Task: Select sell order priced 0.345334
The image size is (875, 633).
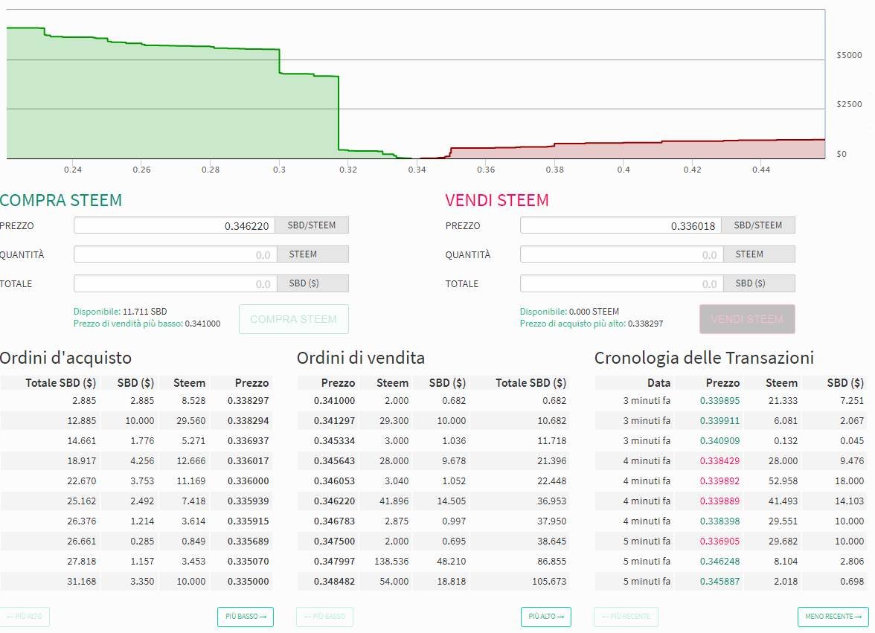Action: (434, 440)
